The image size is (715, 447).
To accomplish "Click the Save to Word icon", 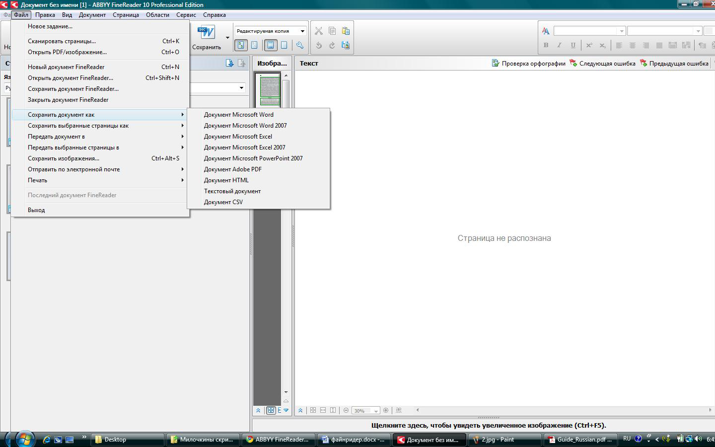I will point(206,33).
